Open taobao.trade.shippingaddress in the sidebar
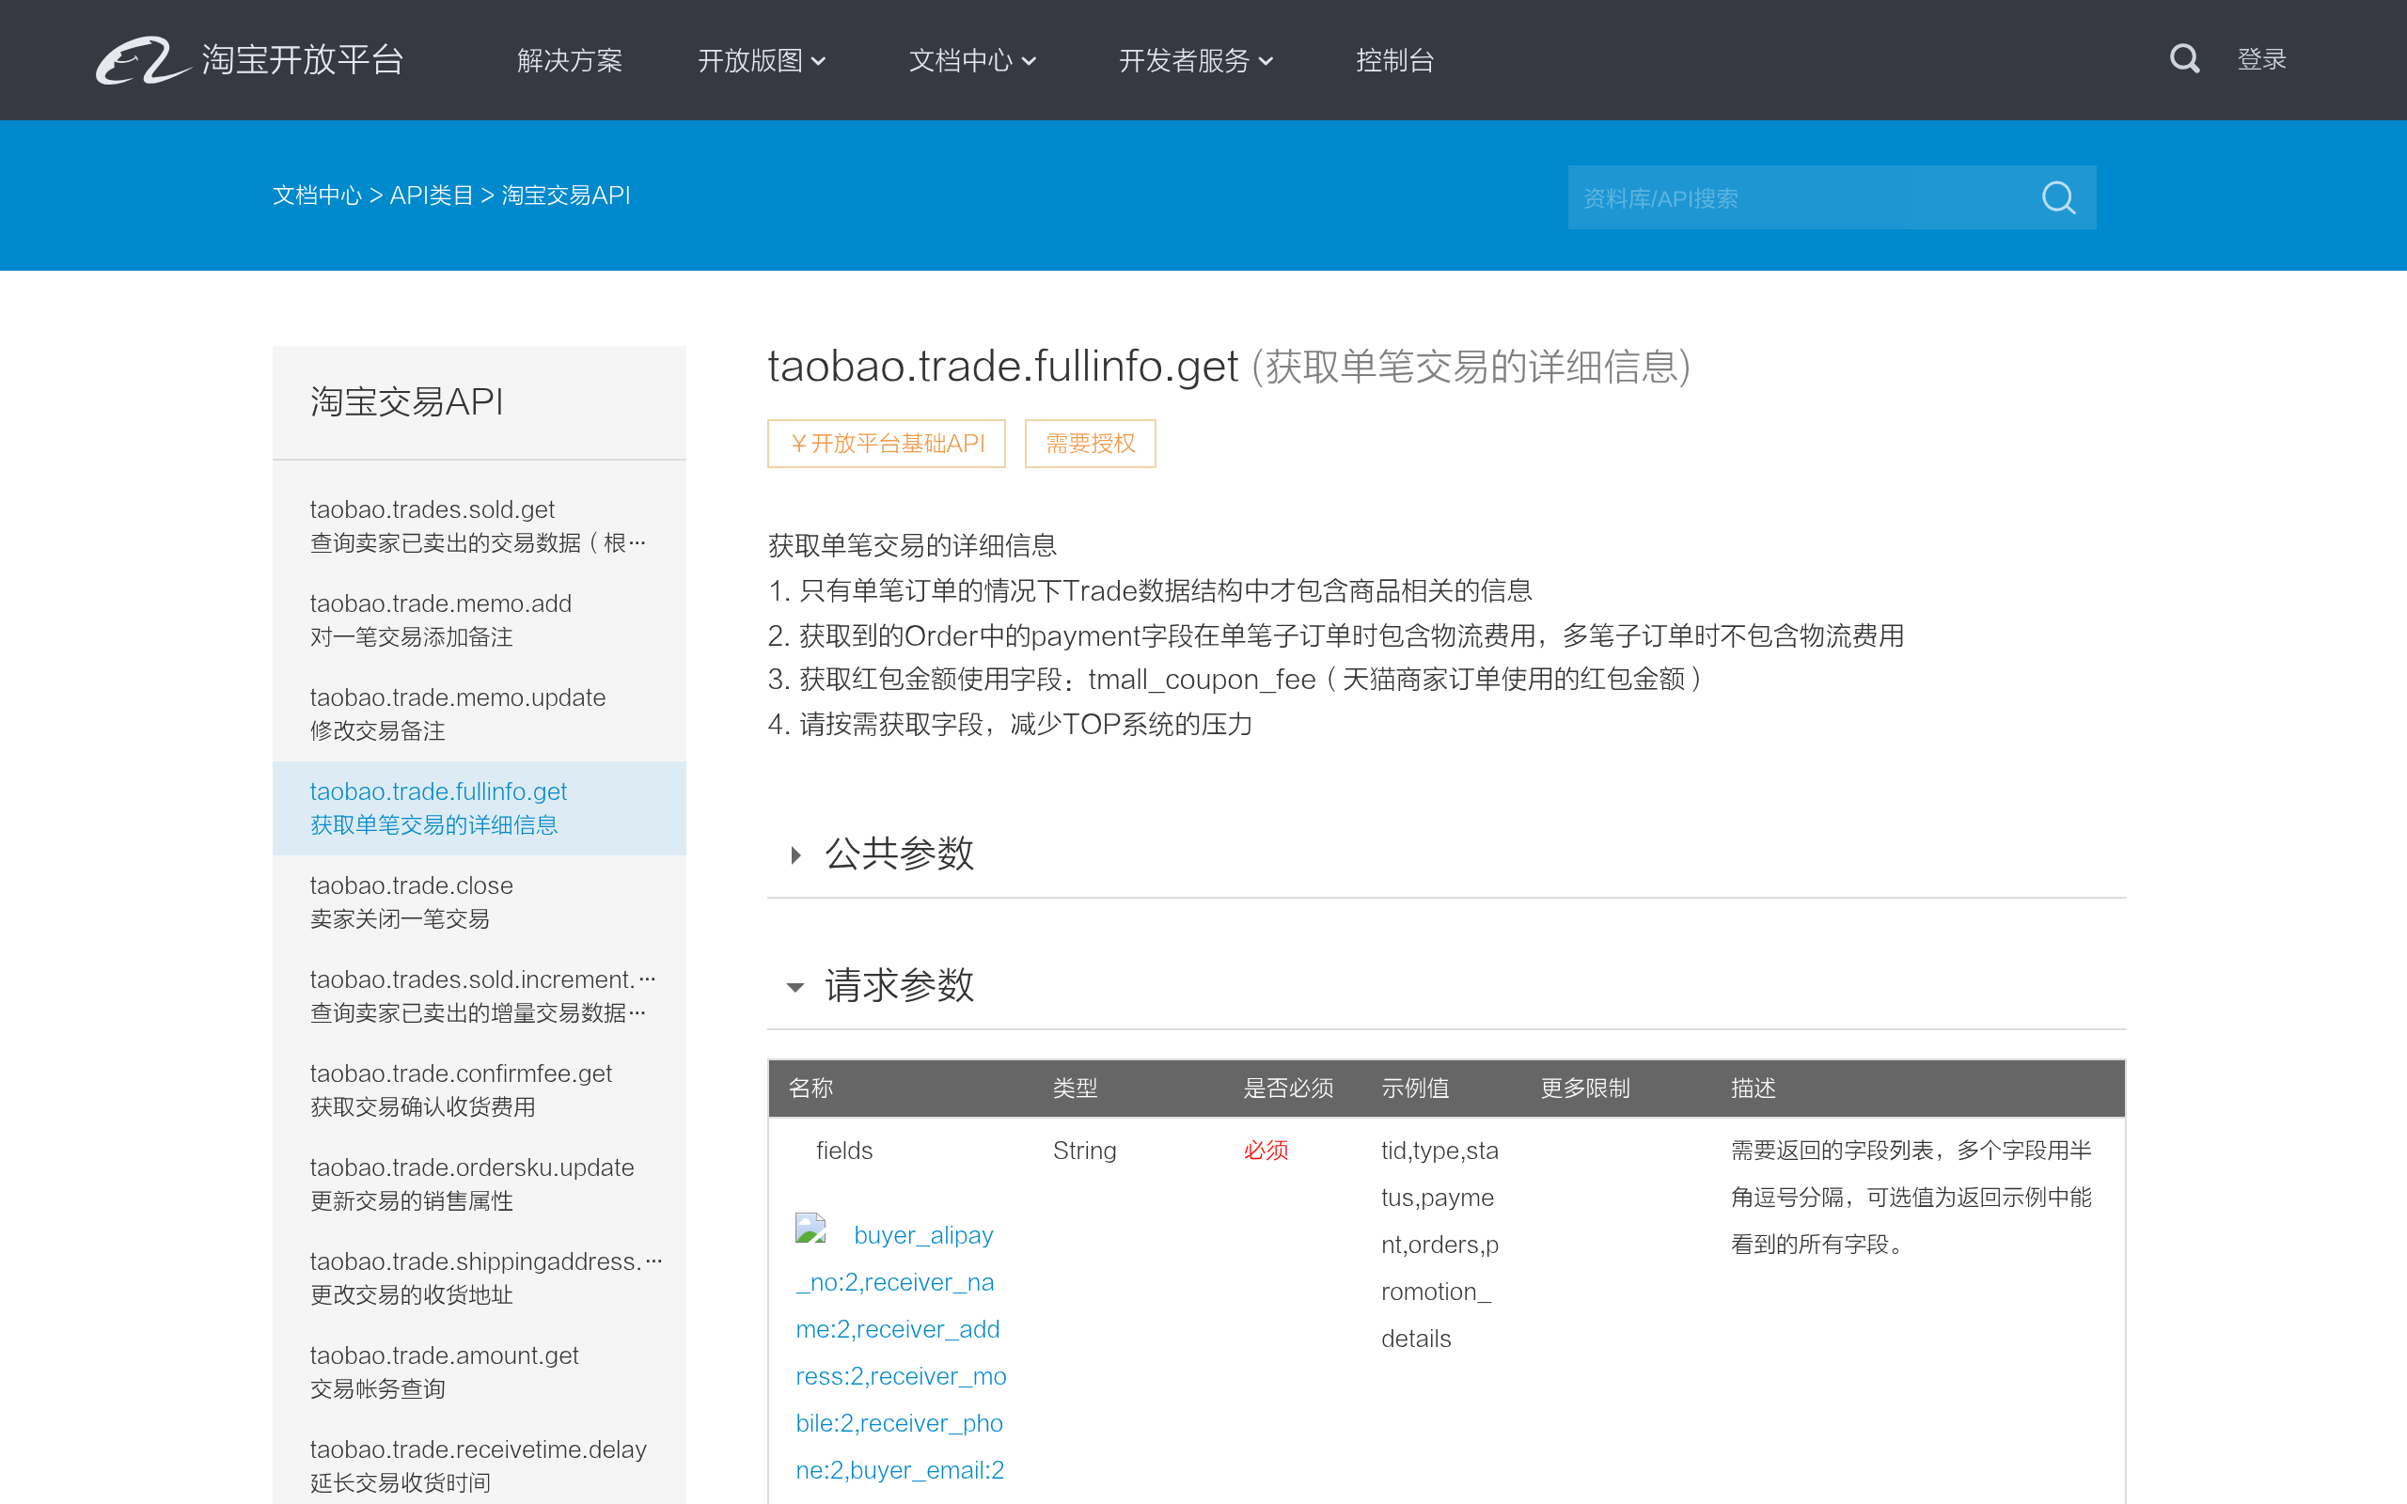Viewport: 2407px width, 1504px height. coord(480,1278)
